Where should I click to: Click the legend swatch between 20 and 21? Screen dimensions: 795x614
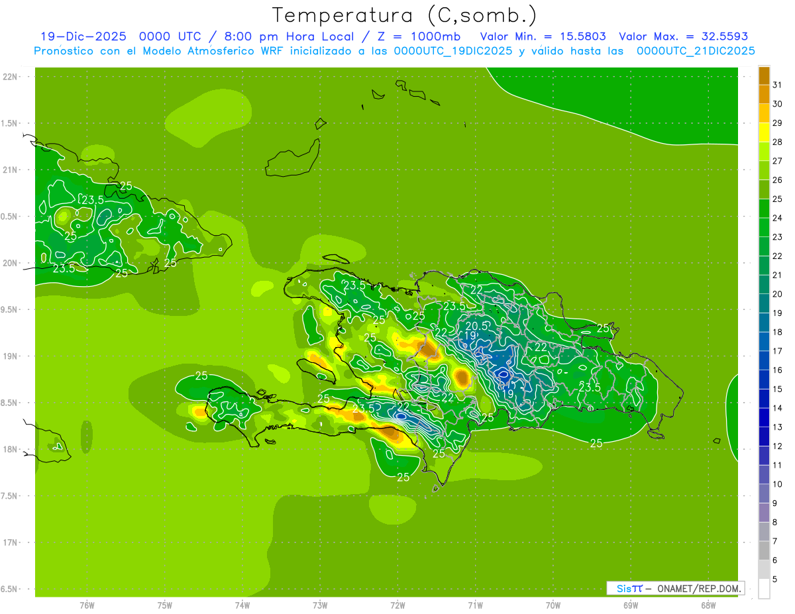coord(764,285)
